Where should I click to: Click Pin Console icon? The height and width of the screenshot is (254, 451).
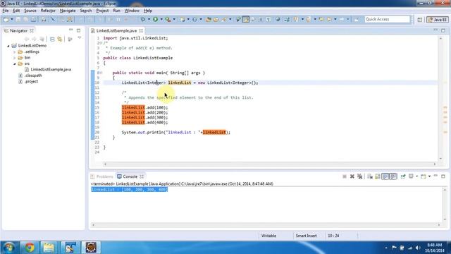coord(403,176)
